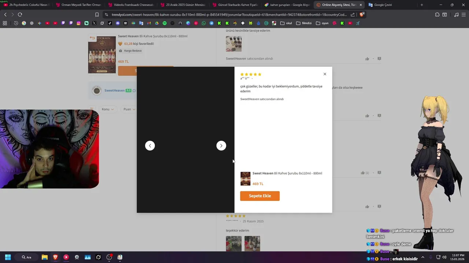Open the volume control in system tray

[444, 257]
